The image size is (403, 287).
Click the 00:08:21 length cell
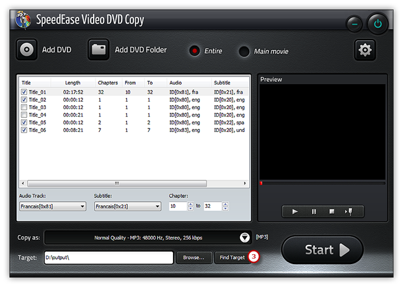tap(73, 130)
